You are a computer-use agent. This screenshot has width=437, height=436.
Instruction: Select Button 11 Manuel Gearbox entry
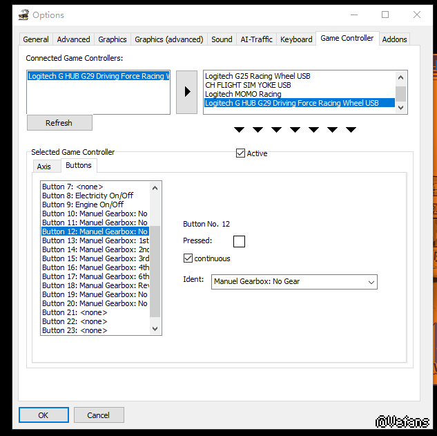click(95, 222)
